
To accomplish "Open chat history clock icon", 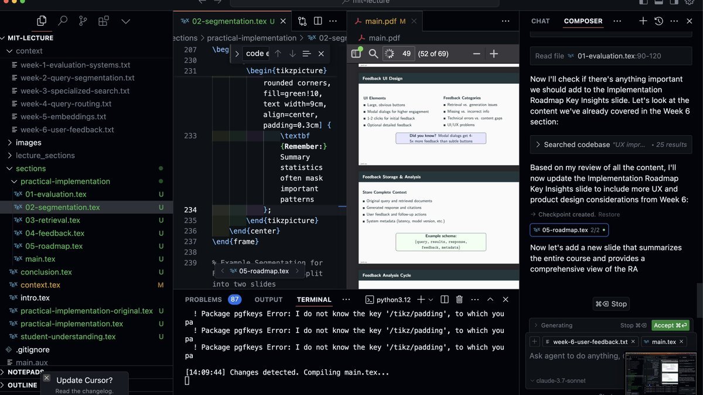I will (659, 21).
